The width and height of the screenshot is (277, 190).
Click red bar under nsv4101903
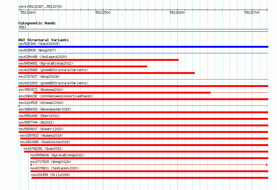coord(143,86)
